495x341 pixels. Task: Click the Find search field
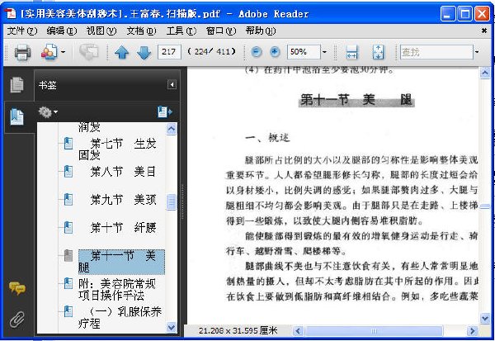click(x=436, y=52)
